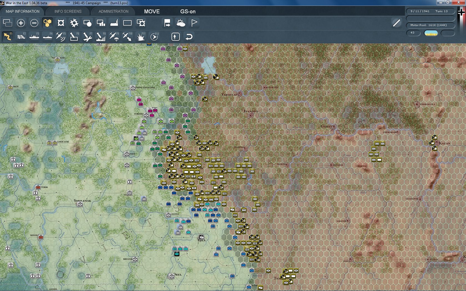Select F2 rail mode
Viewport: 466px width, 291px height.
point(21,37)
